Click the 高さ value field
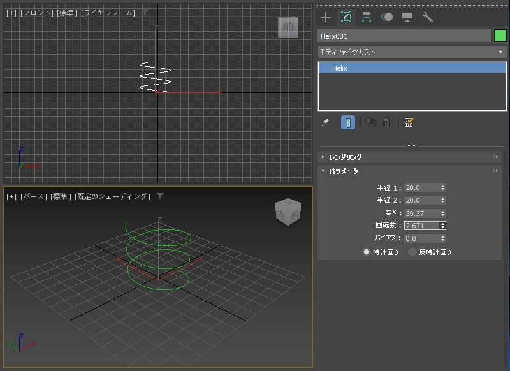The height and width of the screenshot is (371, 510). pyautogui.click(x=422, y=214)
